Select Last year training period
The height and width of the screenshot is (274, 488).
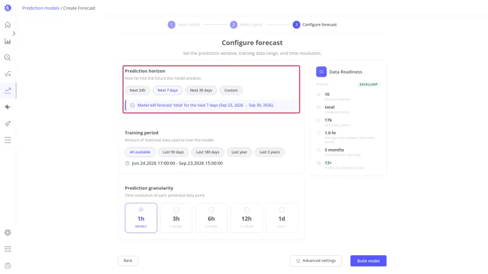(239, 152)
